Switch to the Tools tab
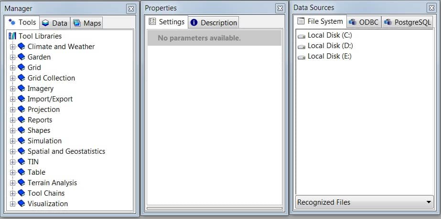 pos(22,22)
